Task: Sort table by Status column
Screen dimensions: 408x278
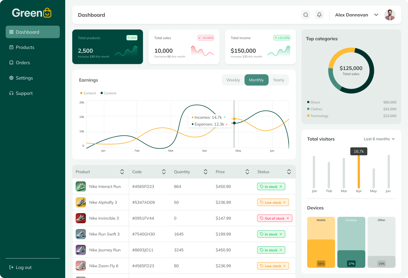Action: 289,172
